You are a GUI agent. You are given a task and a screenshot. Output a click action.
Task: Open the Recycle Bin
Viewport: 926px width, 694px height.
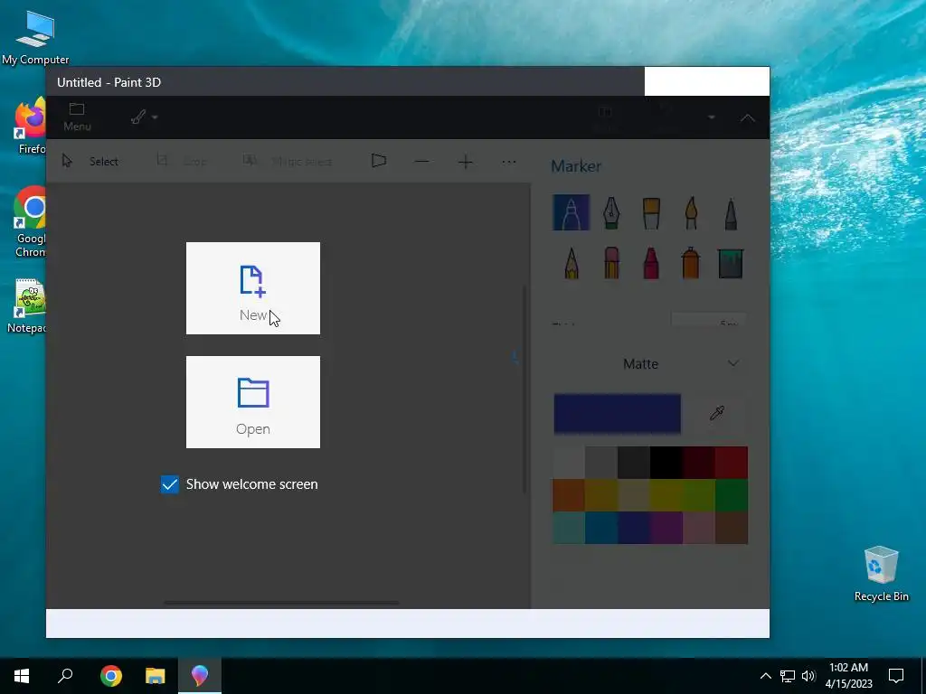[881, 574]
